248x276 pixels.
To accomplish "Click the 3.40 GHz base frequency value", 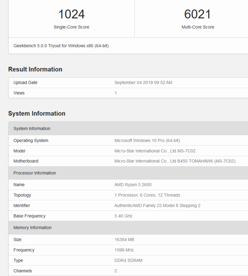I will [123, 216].
